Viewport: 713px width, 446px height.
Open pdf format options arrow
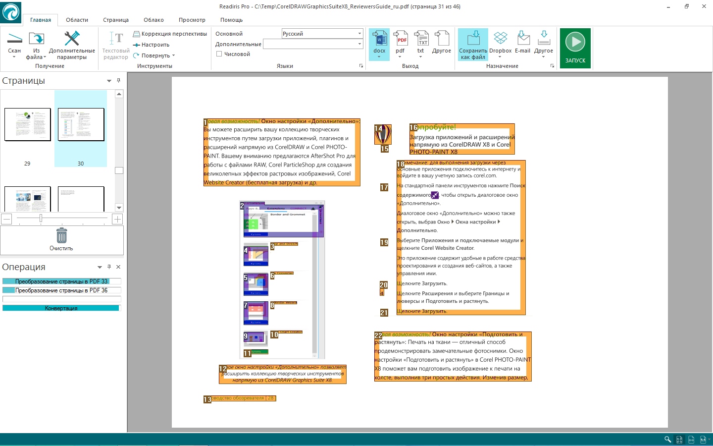coord(400,57)
